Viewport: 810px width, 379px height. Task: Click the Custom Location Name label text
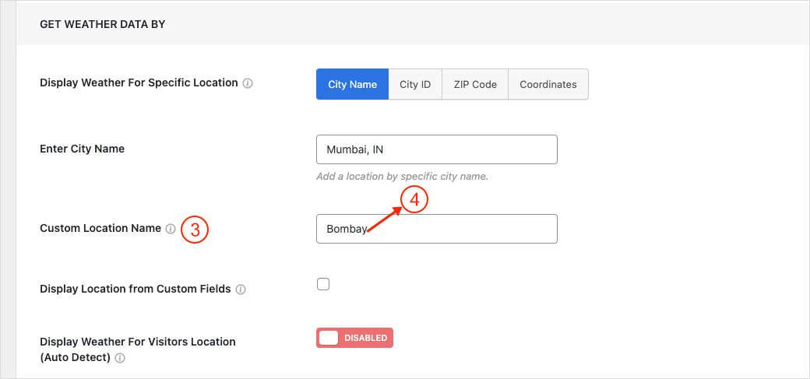pyautogui.click(x=100, y=228)
